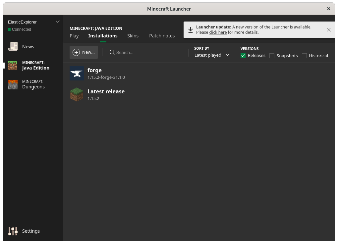Click the forge anvil icon

(77, 73)
